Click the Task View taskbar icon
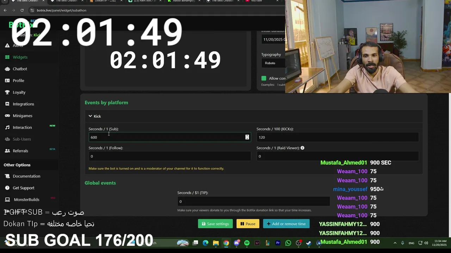451x253 pixels. pos(196,243)
